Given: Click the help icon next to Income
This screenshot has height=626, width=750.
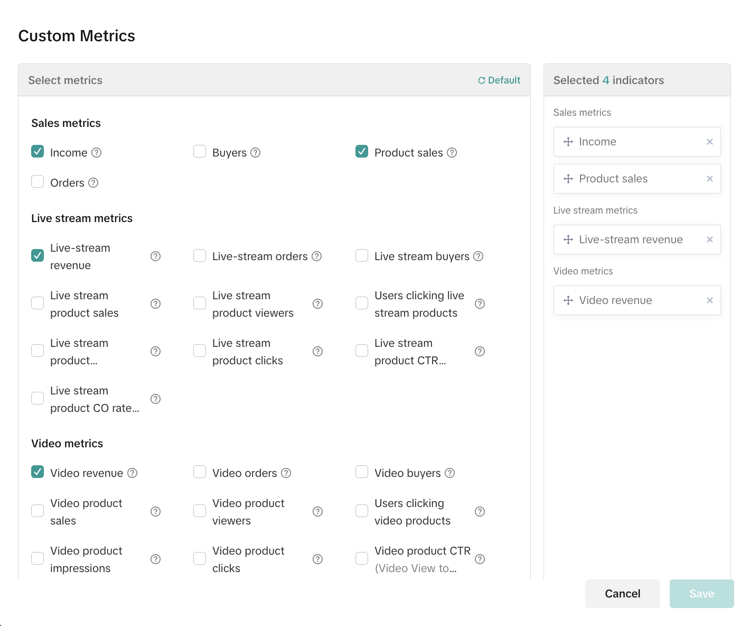Looking at the screenshot, I should [x=96, y=153].
